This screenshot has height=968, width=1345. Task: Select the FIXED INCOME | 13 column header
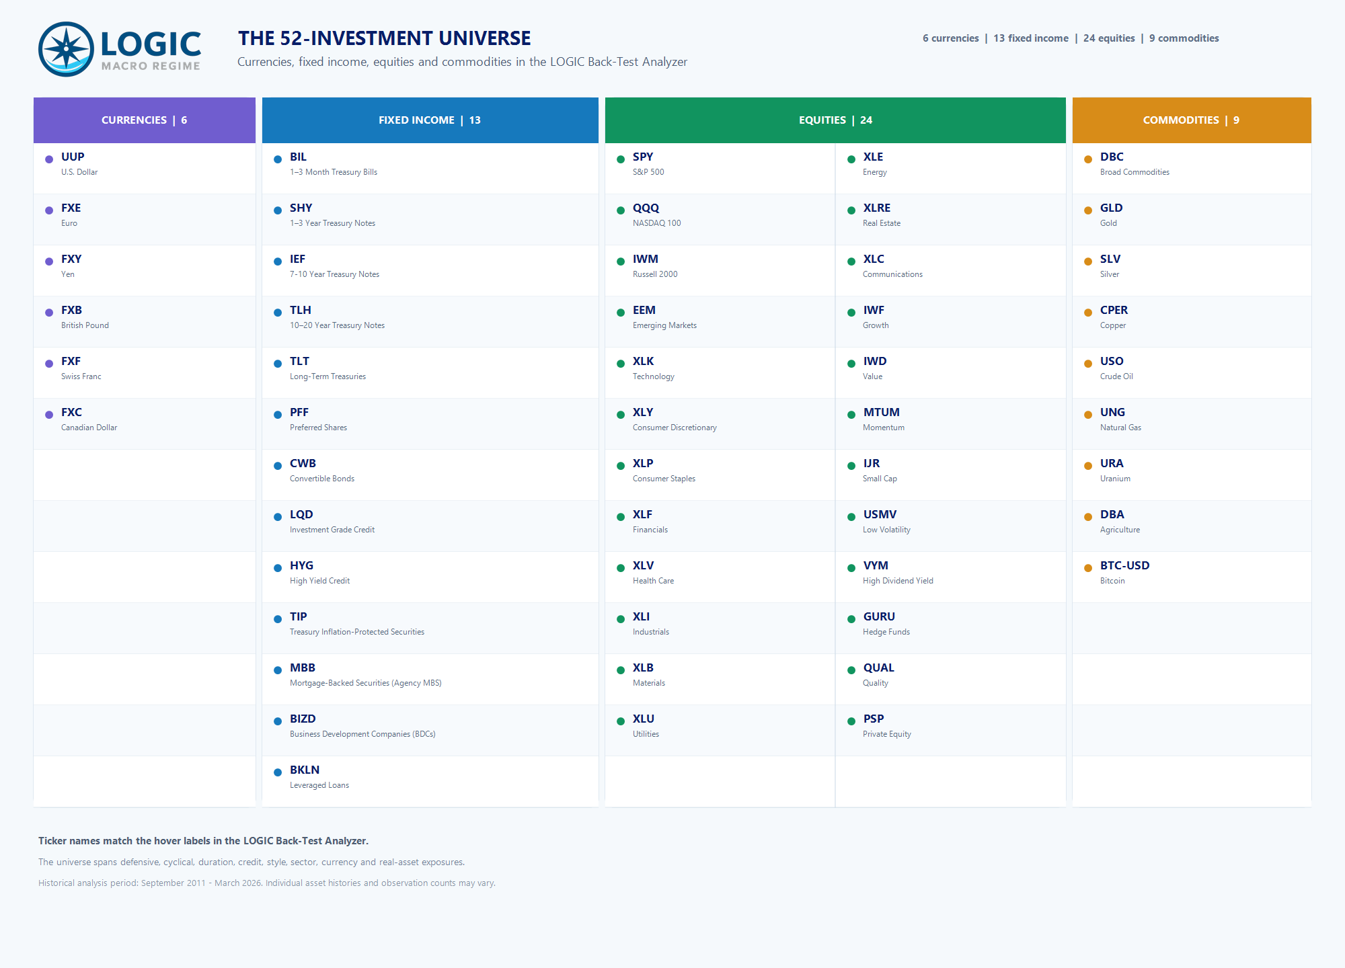(x=430, y=120)
